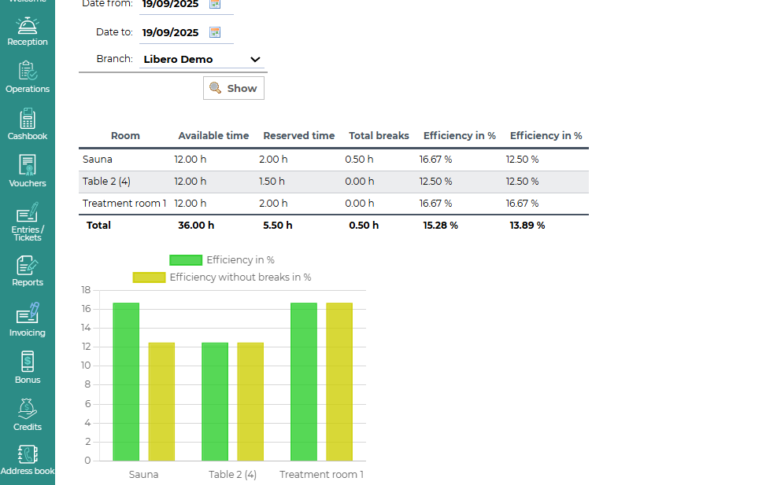
Task: Click Treatment room 1 yellow chart bar
Action: [339, 381]
